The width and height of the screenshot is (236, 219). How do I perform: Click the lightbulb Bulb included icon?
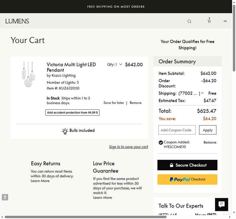[65, 131]
